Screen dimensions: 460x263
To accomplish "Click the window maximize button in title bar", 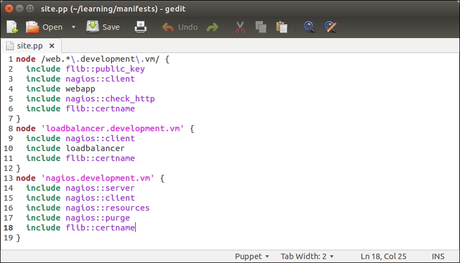I will [30, 8].
